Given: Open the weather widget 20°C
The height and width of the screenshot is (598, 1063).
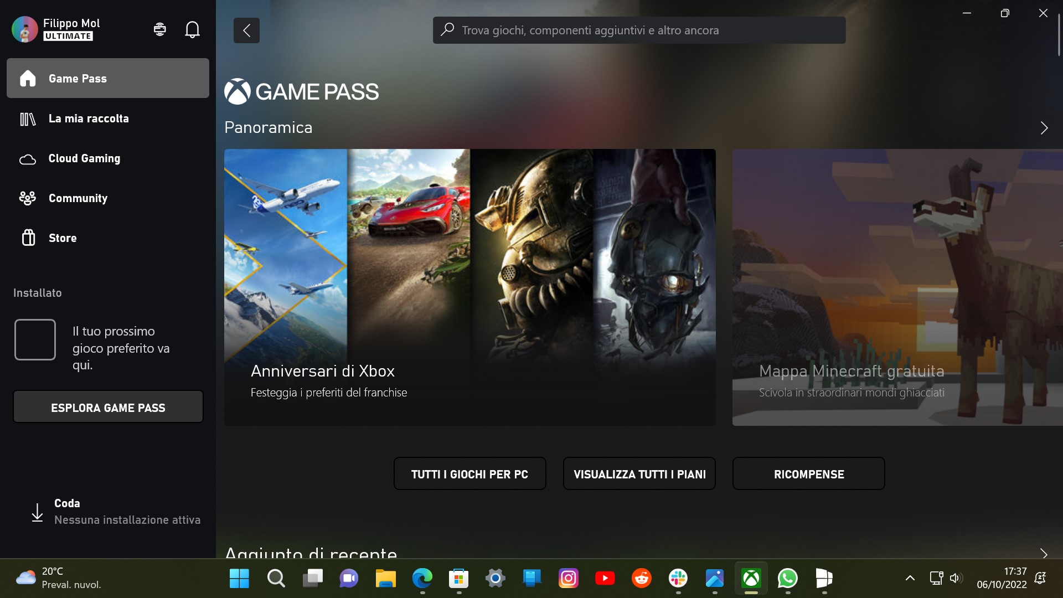Looking at the screenshot, I should pyautogui.click(x=58, y=578).
